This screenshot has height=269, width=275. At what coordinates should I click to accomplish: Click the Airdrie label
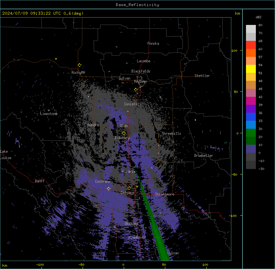(x=129, y=172)
